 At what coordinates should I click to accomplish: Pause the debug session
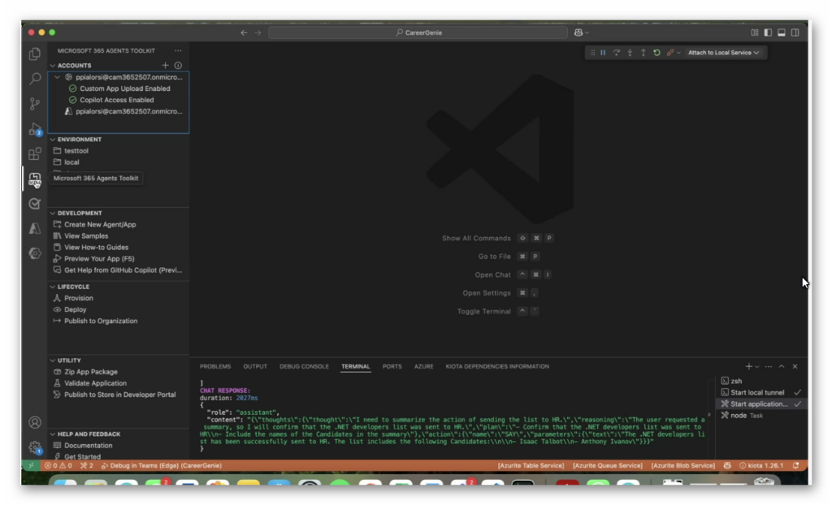(x=603, y=53)
